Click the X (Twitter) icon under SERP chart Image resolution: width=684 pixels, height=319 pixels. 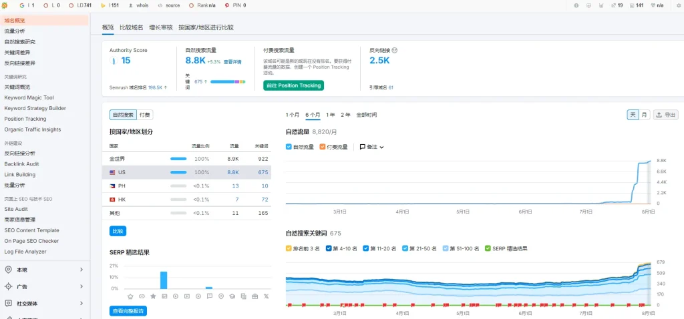(x=266, y=296)
